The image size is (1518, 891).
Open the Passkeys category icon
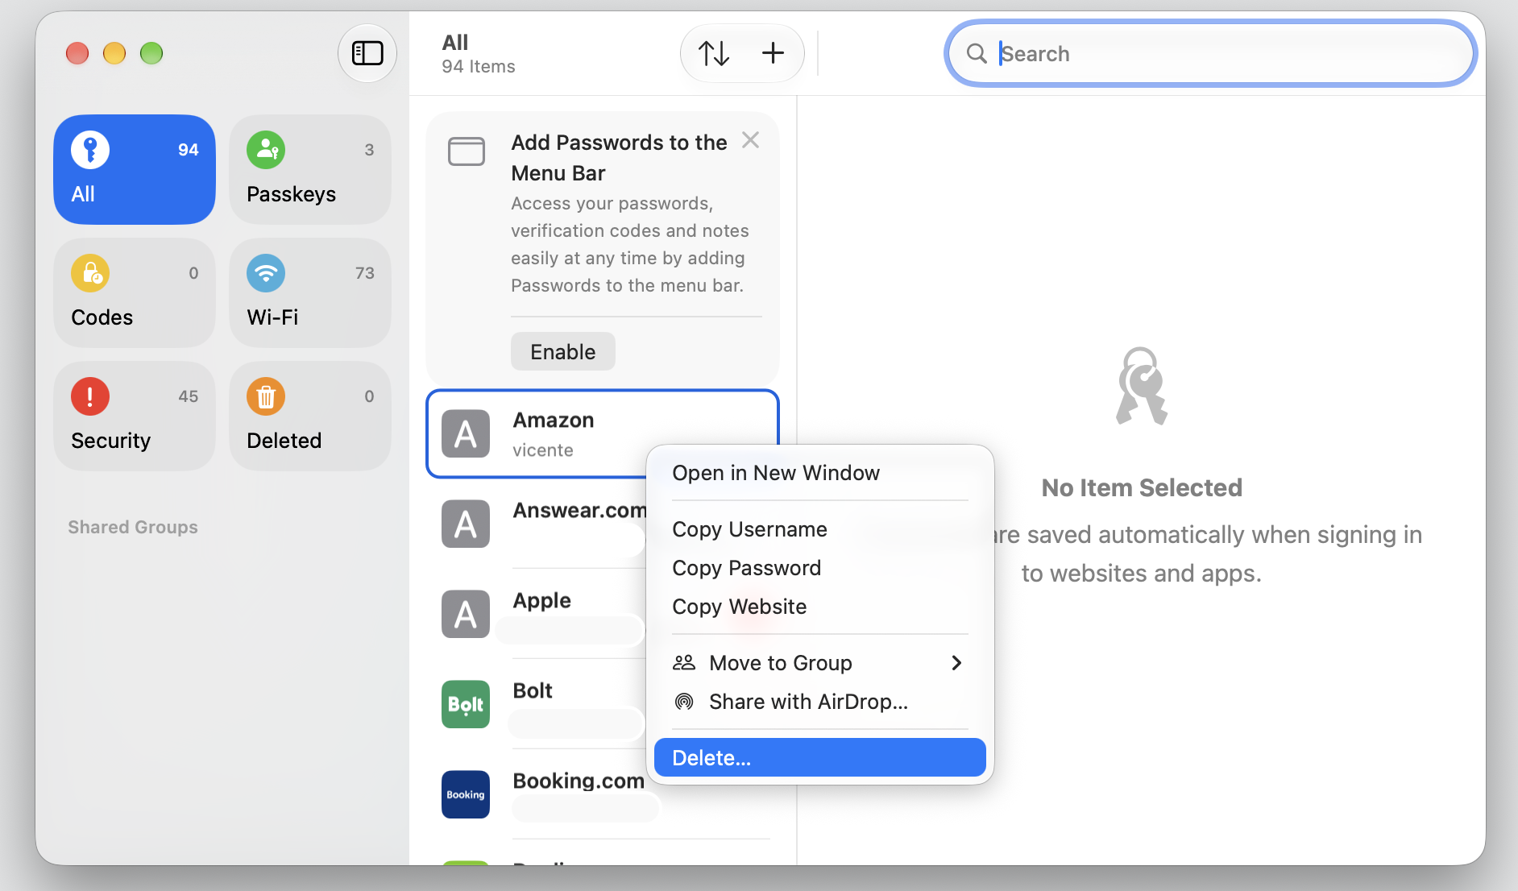266,150
